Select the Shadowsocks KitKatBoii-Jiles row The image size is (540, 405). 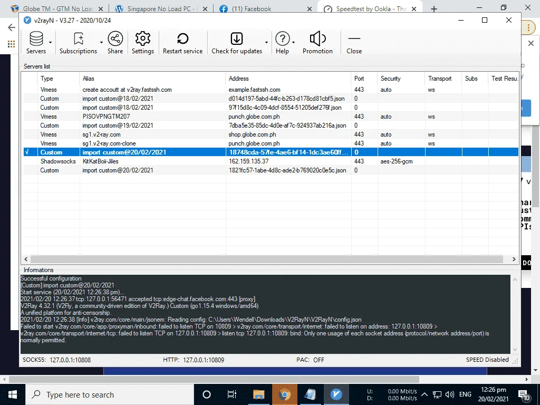(x=271, y=161)
